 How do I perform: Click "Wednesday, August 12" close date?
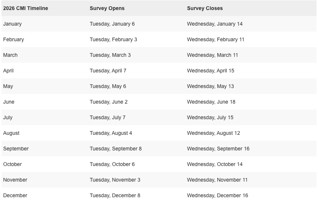(x=214, y=133)
